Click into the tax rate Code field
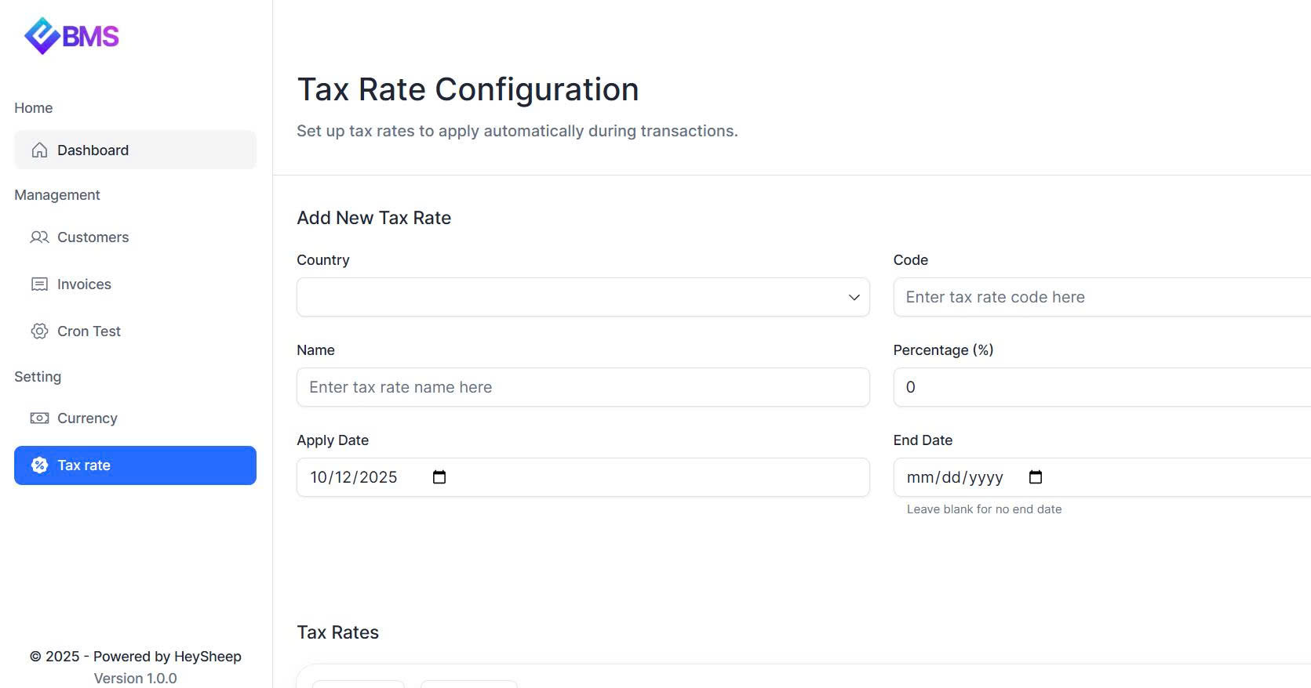 click(x=1098, y=298)
